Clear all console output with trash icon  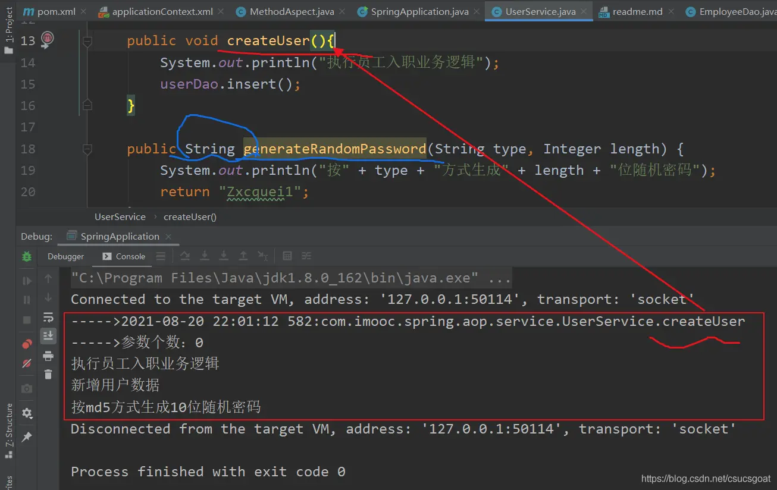coord(48,374)
